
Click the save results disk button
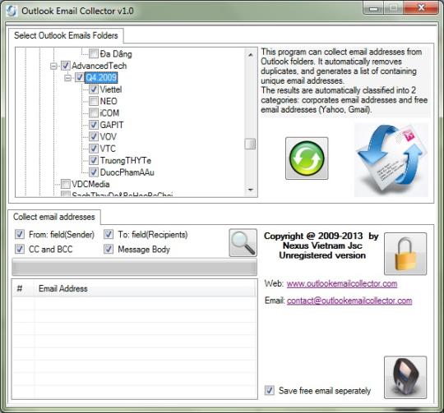pyautogui.click(x=405, y=378)
